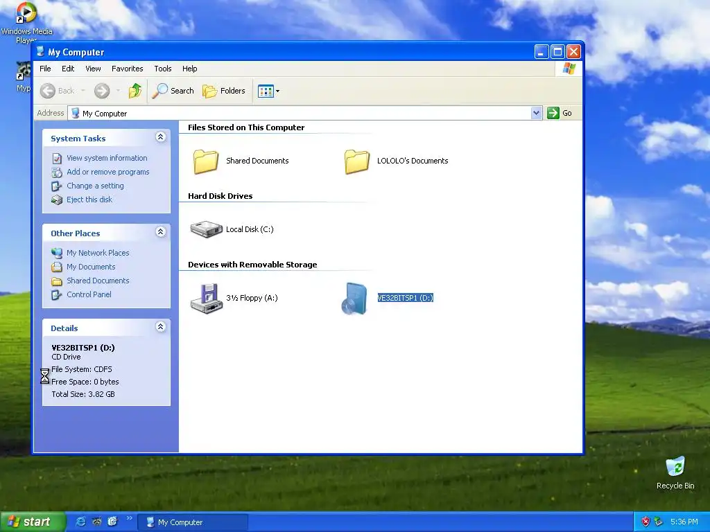
Task: Expand the Address bar dropdown
Action: click(536, 113)
